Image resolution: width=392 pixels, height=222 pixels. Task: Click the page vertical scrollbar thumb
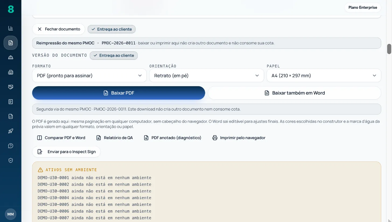(x=389, y=49)
